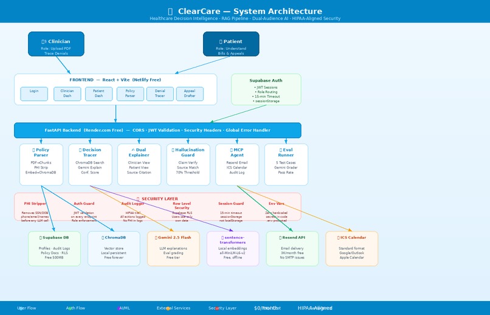Screen dimensions: 490x315
Task: Open the Dual Explainer module card
Action: (139, 165)
